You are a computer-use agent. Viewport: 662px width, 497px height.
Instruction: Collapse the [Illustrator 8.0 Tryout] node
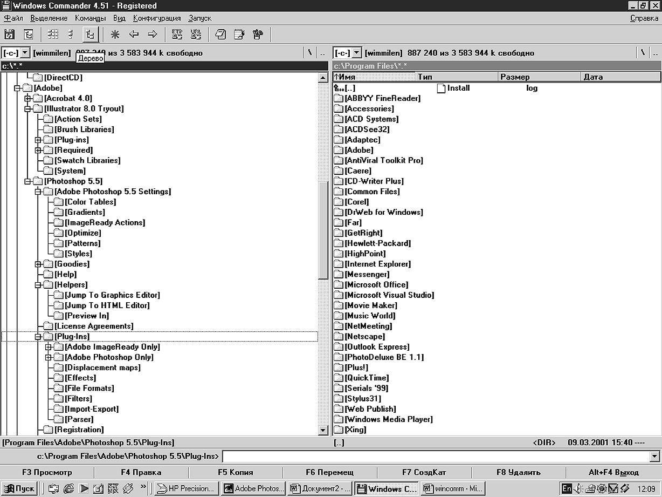pos(28,108)
